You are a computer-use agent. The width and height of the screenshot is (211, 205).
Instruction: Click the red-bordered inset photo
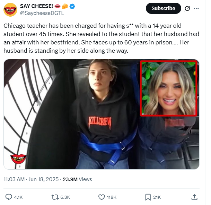coord(169,88)
